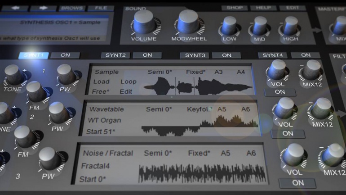Click oscillator 1 TONE knob

[x=13, y=75]
